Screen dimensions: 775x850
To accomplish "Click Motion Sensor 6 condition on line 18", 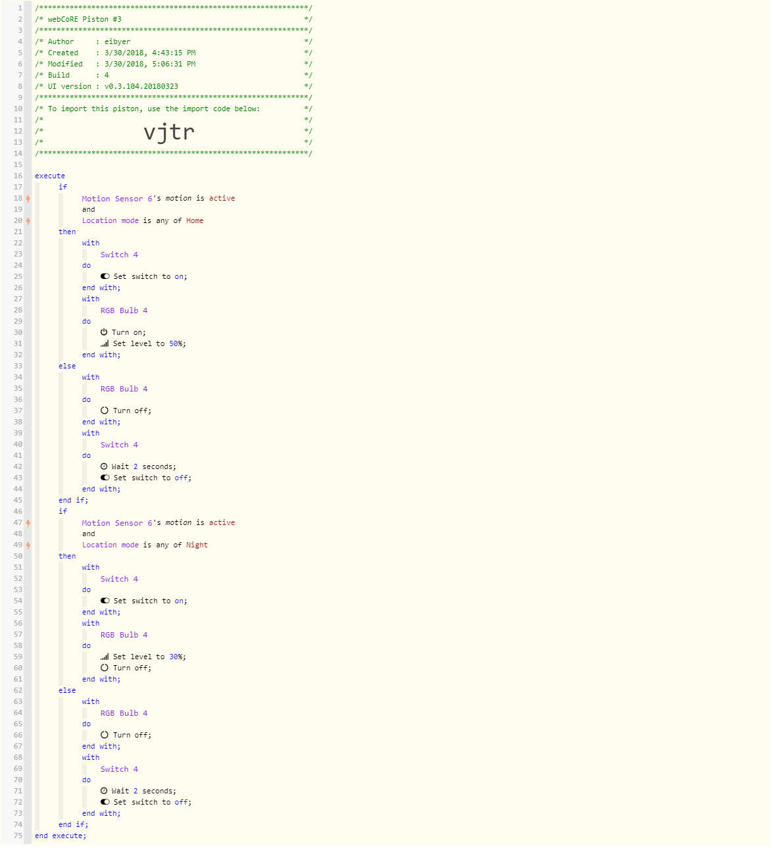I will 159,199.
